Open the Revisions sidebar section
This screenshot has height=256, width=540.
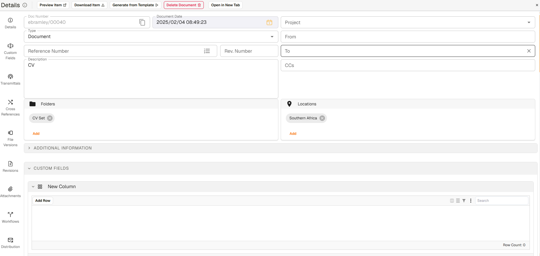click(10, 167)
